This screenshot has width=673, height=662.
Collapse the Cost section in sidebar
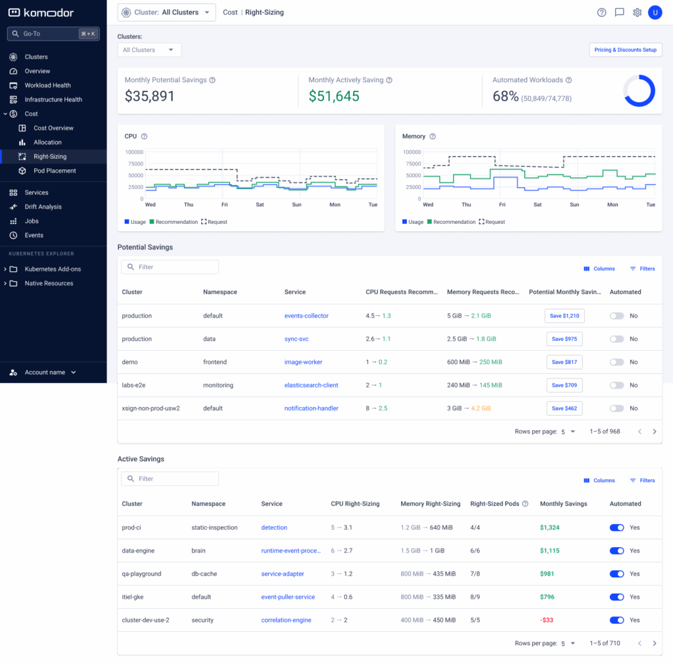(5, 114)
